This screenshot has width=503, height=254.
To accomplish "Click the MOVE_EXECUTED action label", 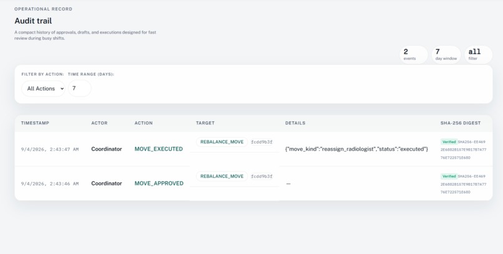I will click(x=159, y=149).
